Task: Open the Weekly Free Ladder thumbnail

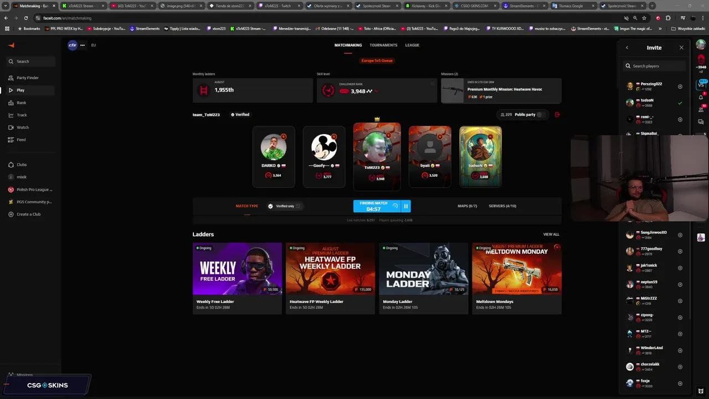Action: [x=237, y=269]
